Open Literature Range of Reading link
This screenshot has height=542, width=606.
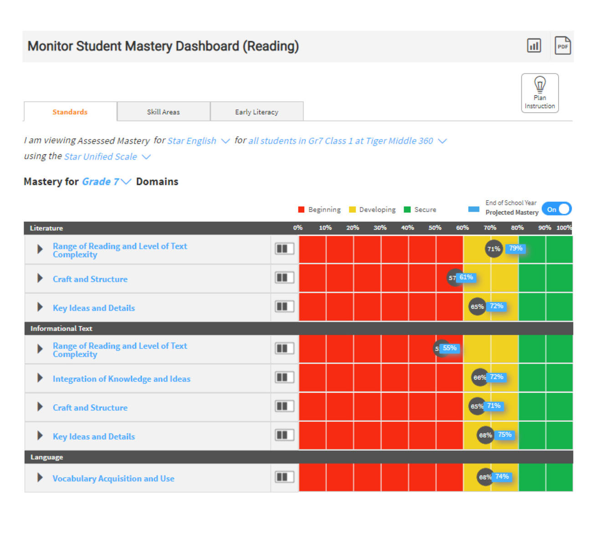point(120,250)
